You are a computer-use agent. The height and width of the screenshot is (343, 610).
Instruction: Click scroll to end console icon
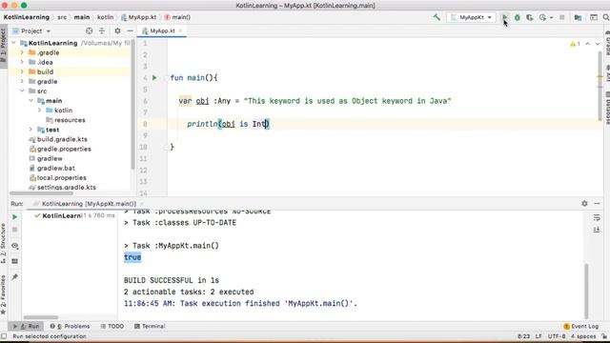tap(597, 230)
